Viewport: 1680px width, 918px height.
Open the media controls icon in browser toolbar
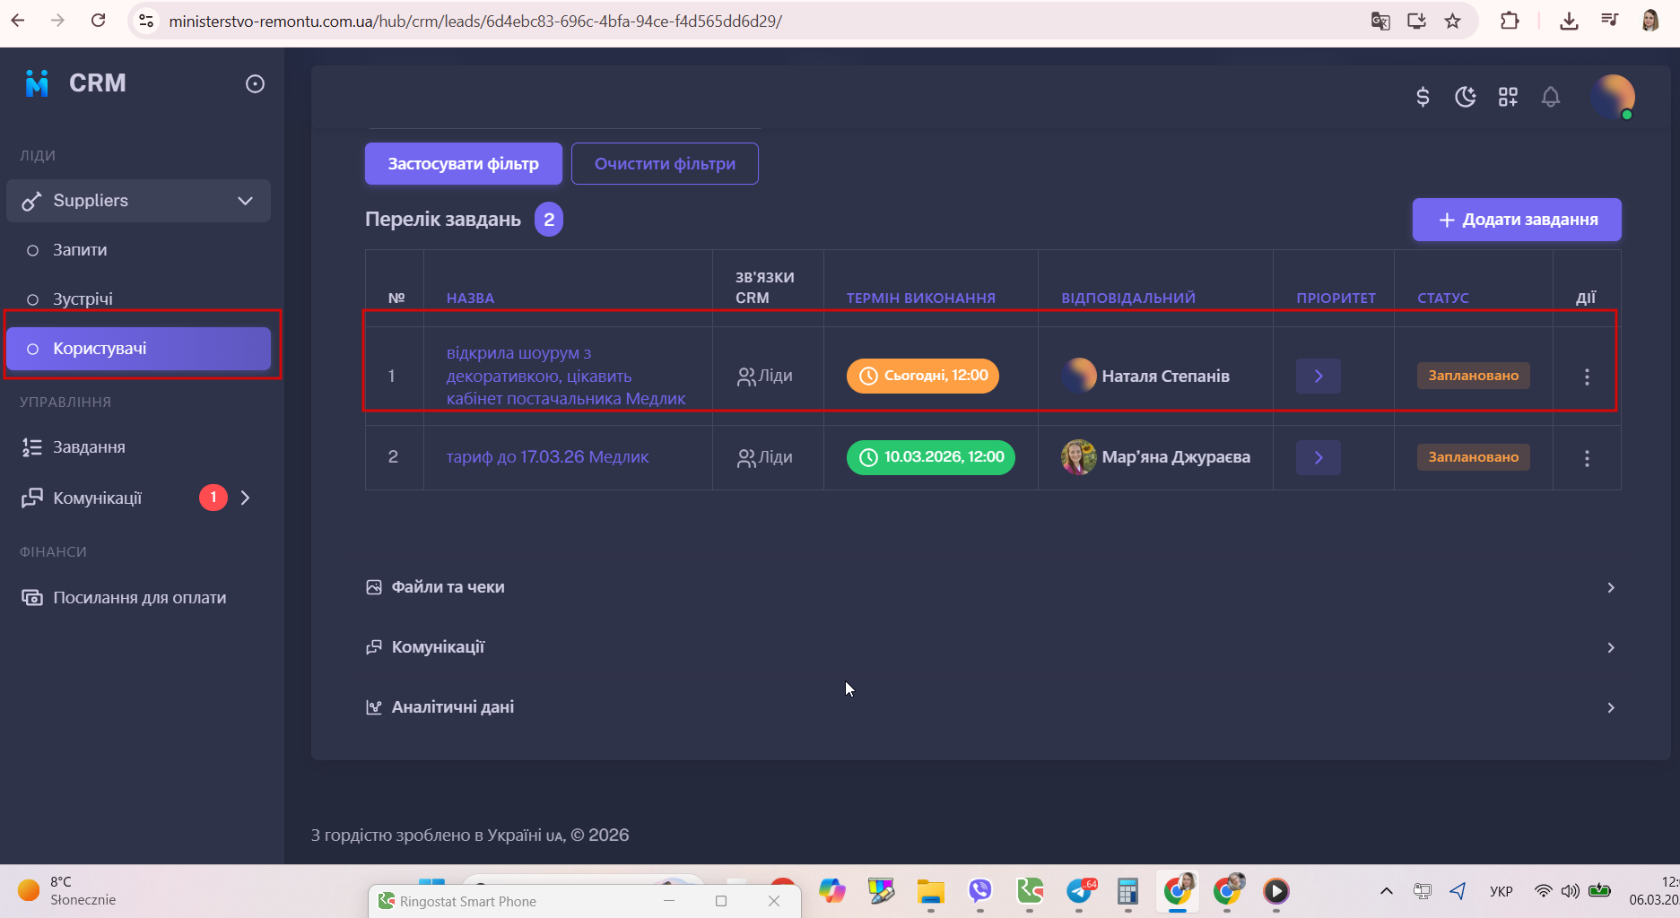tap(1610, 21)
